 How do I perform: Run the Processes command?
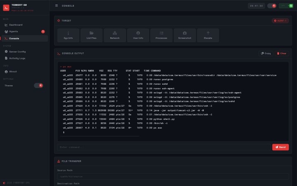coord(162,35)
